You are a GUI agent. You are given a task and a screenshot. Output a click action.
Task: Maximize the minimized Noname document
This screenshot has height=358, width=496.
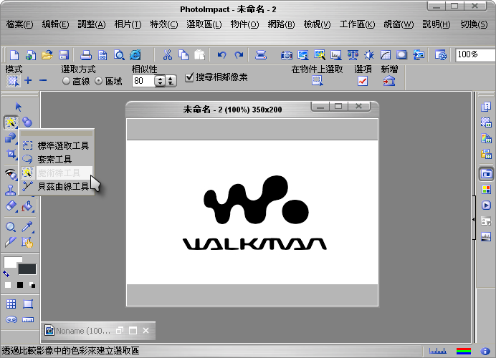tap(133, 331)
